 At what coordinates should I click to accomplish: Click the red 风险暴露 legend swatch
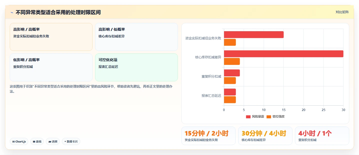pos(248,117)
